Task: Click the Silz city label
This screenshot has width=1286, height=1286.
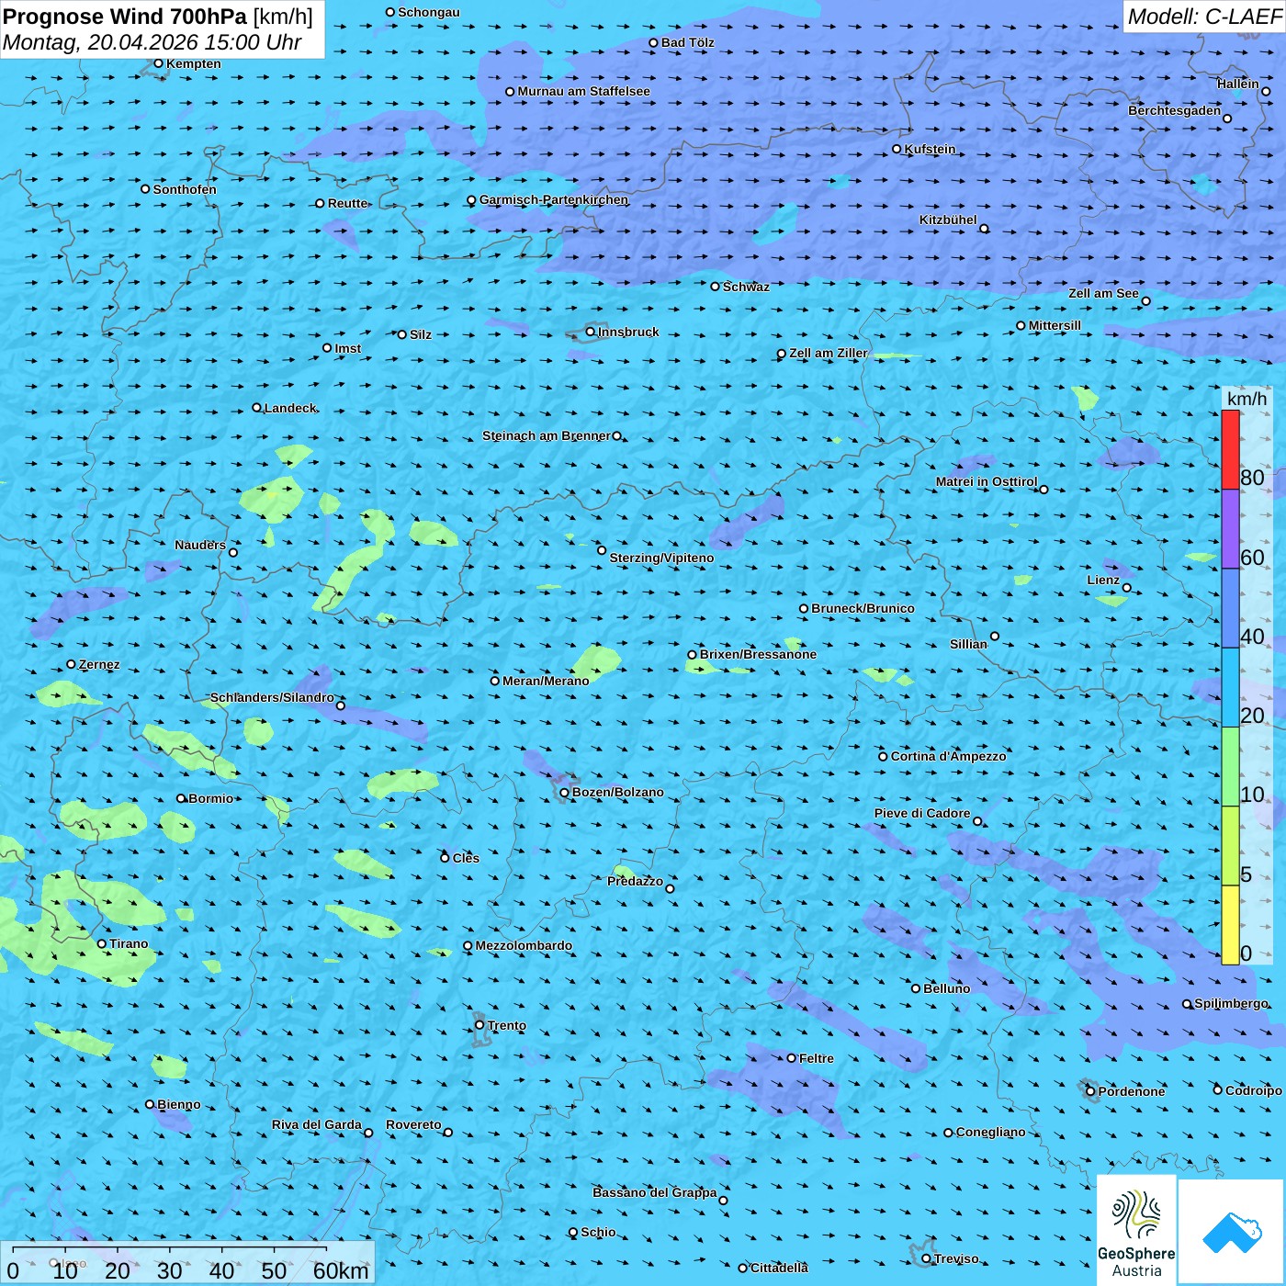Action: pyautogui.click(x=421, y=334)
